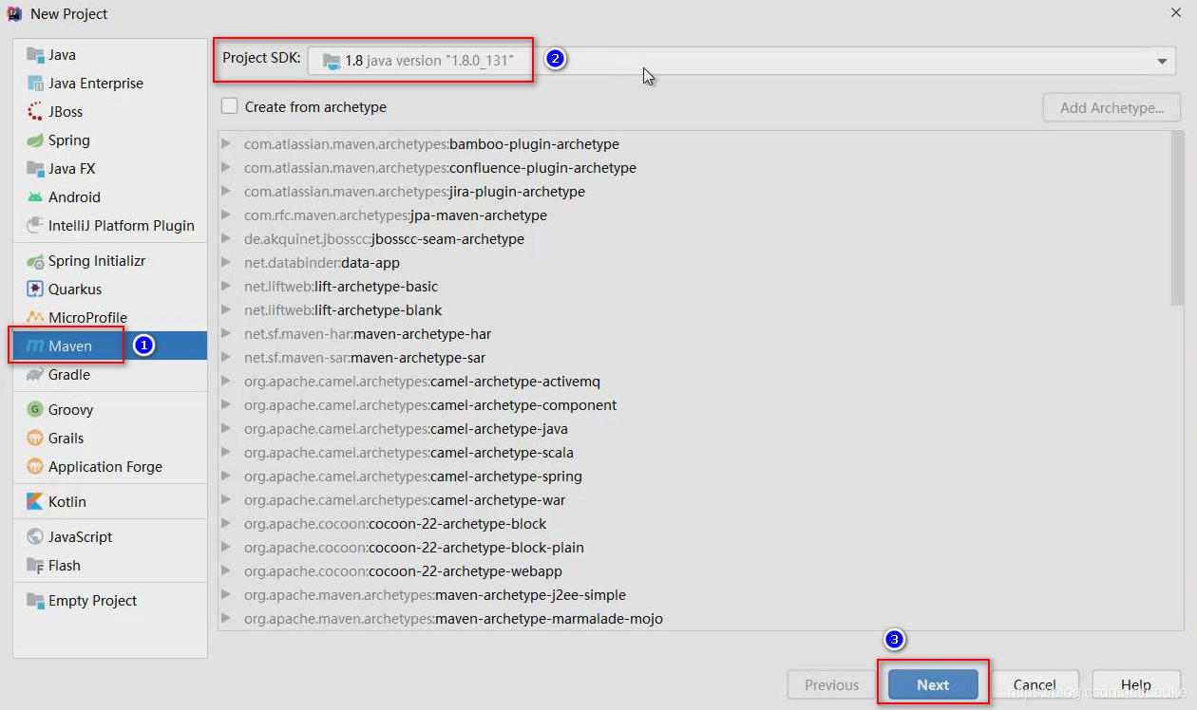
Task: Select the cocoon-22-archetype-block-plain row
Action: point(694,548)
